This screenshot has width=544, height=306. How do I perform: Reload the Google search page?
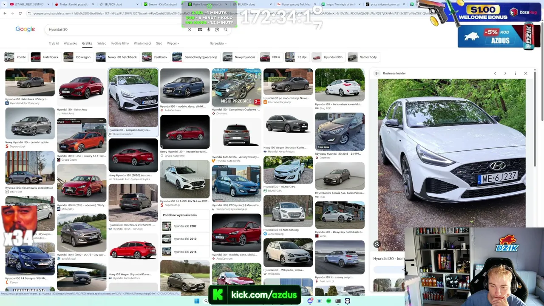pyautogui.click(x=20, y=13)
